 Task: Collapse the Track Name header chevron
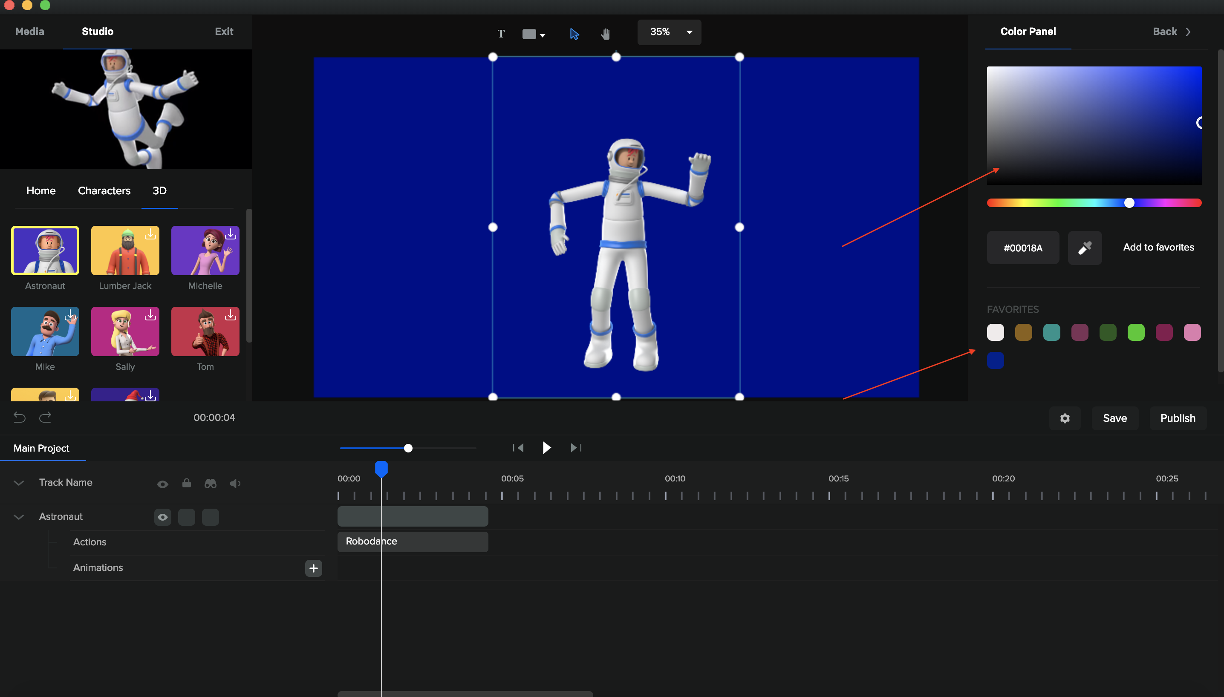(x=19, y=483)
